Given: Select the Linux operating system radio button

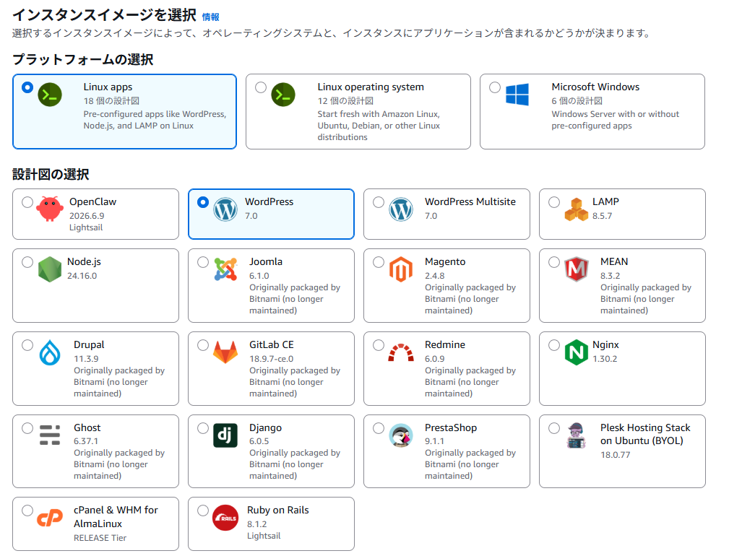Looking at the screenshot, I should click(x=261, y=87).
